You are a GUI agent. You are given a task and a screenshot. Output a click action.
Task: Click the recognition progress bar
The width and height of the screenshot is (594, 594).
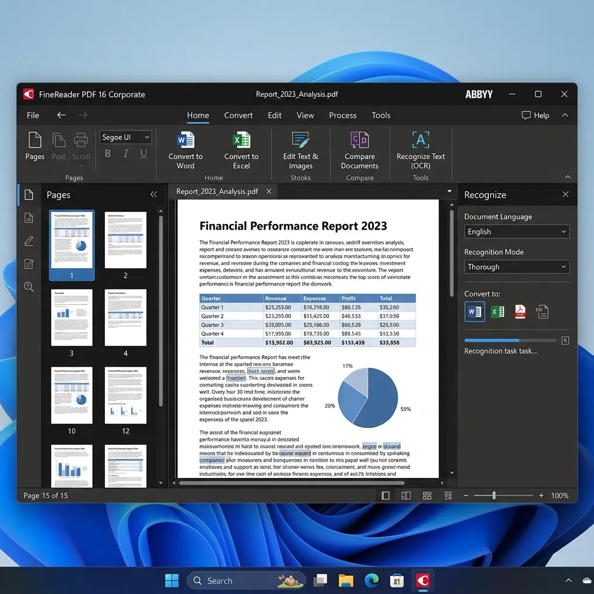[x=510, y=340]
